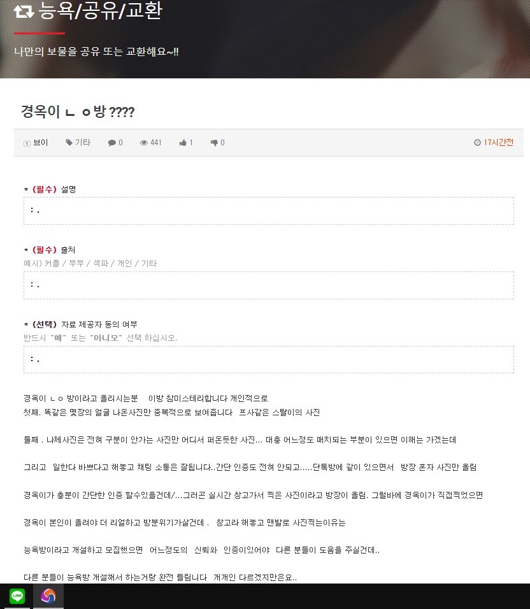Click the banner subtitle text under the red line

(x=96, y=52)
